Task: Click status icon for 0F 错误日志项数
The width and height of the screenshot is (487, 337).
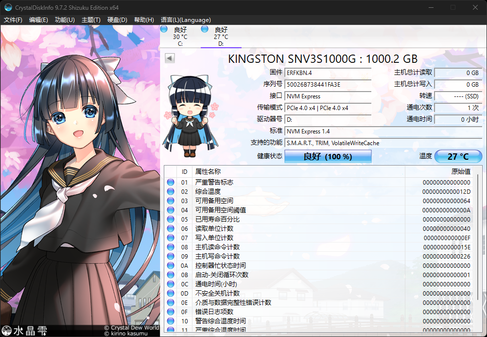Action: (171, 312)
